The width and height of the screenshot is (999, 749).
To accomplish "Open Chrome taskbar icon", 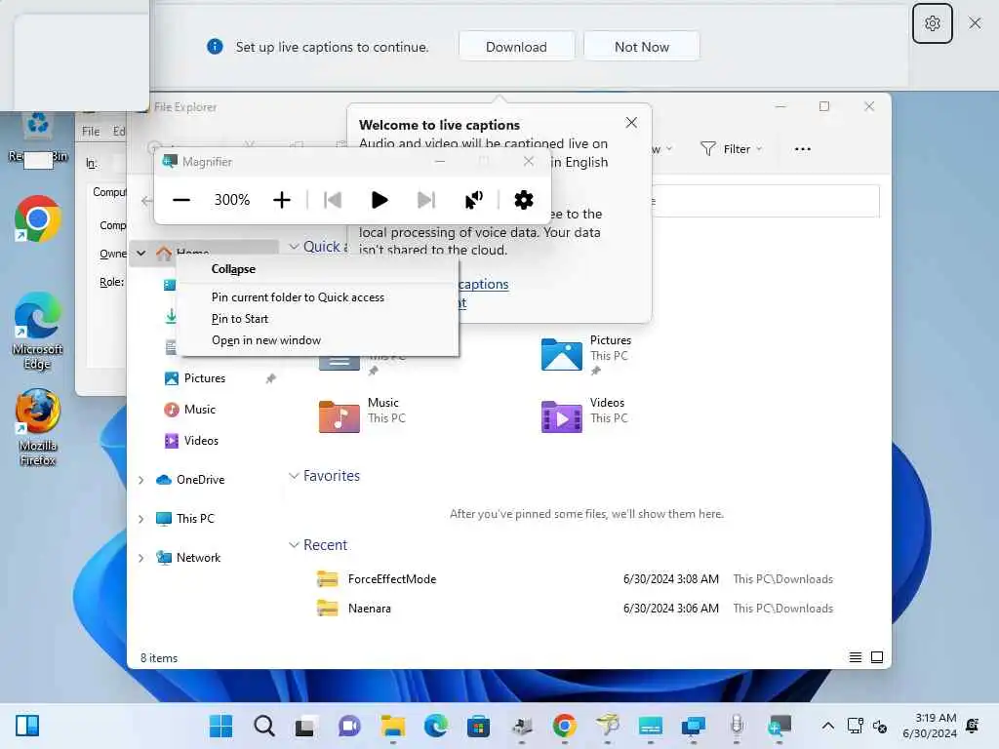I will 564,726.
